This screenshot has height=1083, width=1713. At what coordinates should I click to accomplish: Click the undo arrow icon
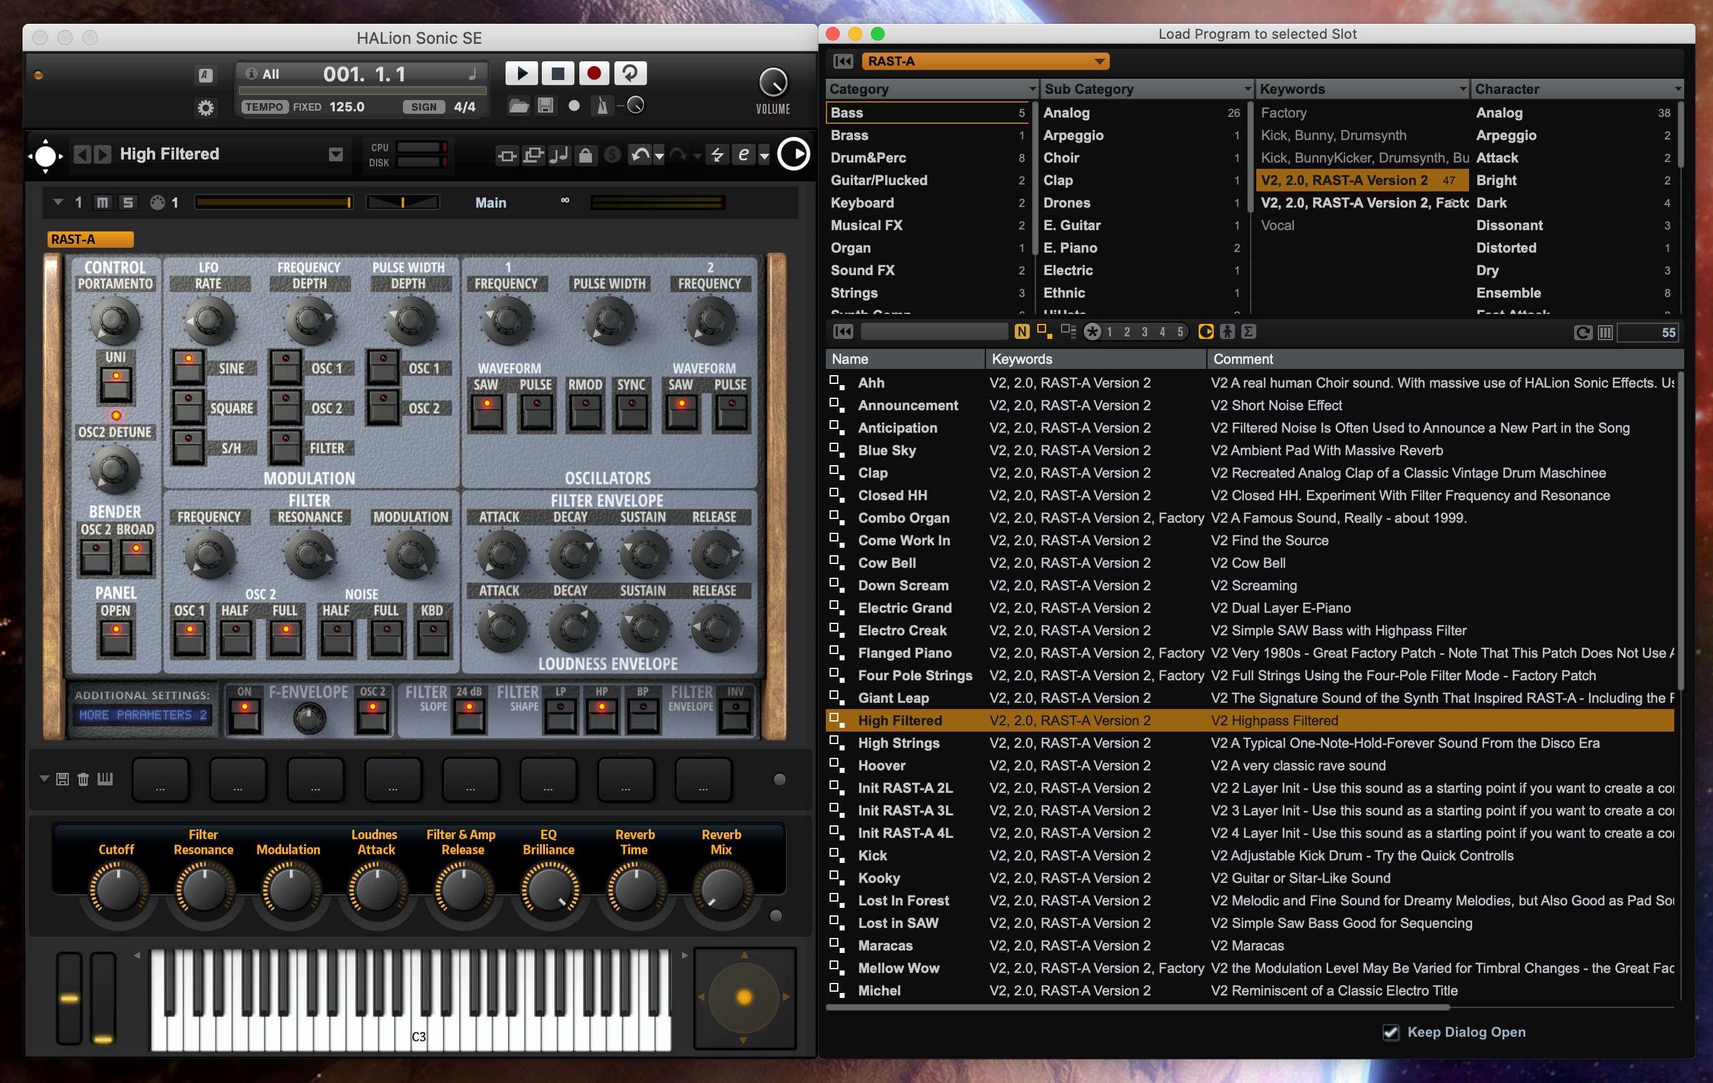640,155
